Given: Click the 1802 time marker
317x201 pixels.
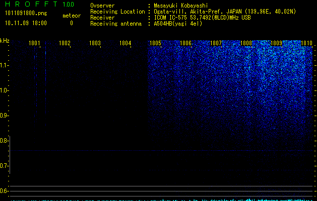Looking at the screenshot, I should pos(65,43).
